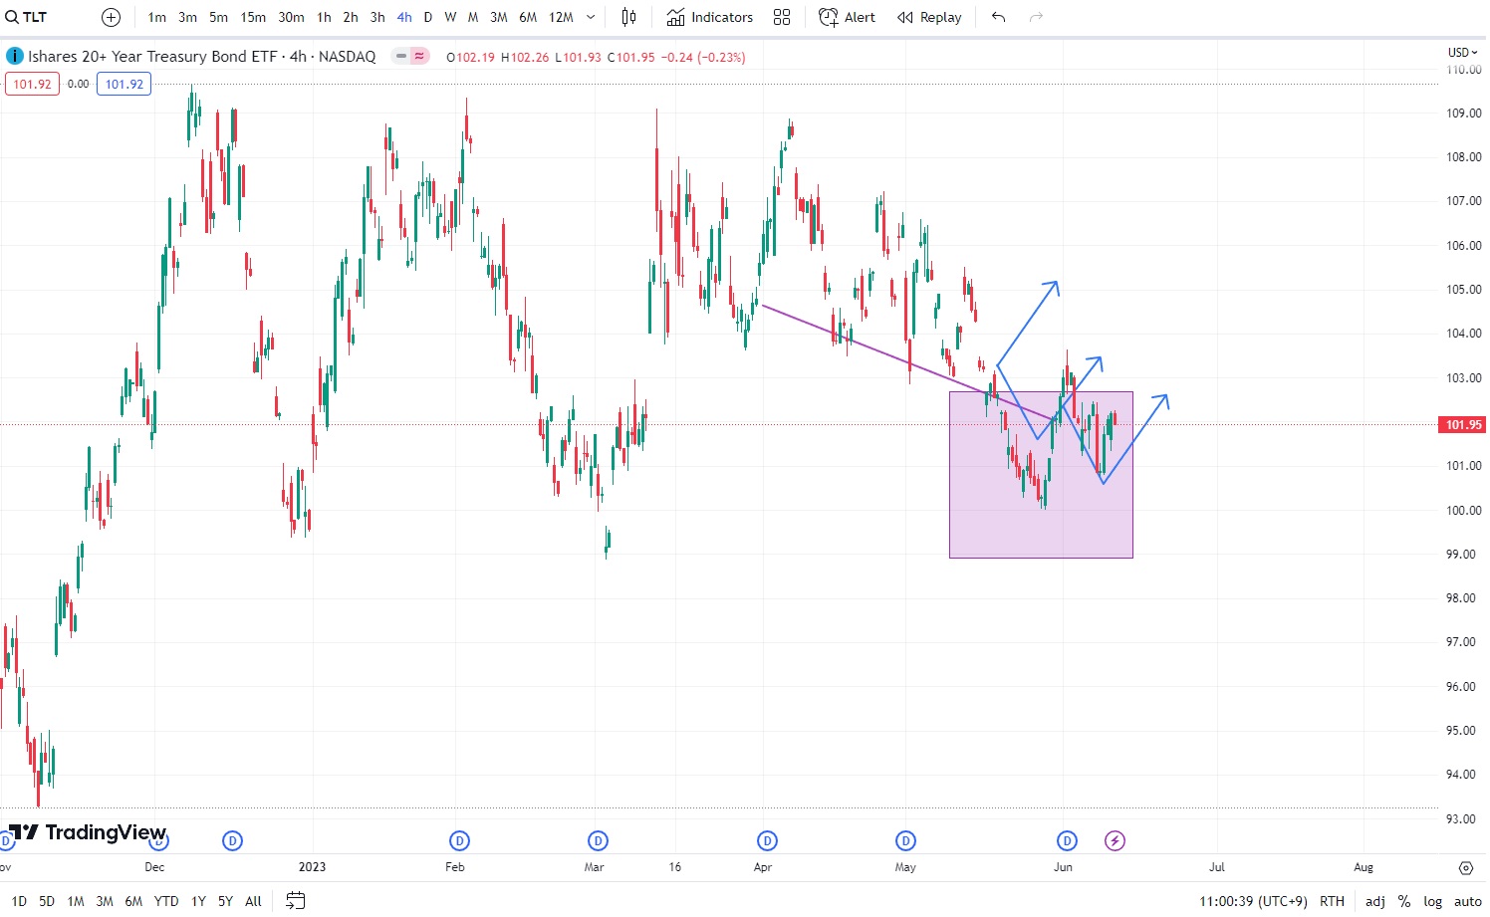The width and height of the screenshot is (1490, 917).
Task: Switch to the 5m timeframe
Action: 218,17
